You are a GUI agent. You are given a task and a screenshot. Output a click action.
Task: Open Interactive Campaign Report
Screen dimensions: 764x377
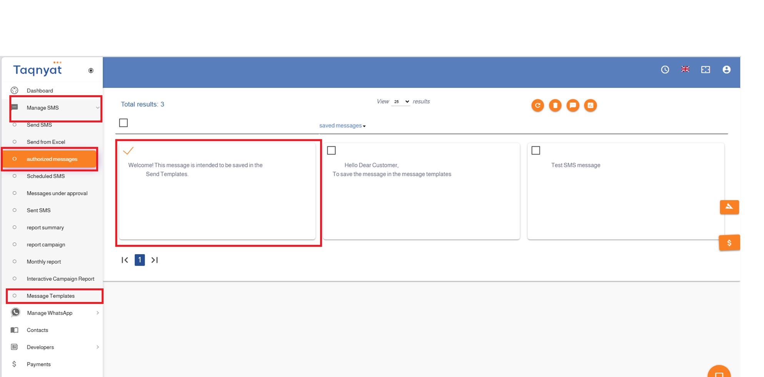coord(60,279)
